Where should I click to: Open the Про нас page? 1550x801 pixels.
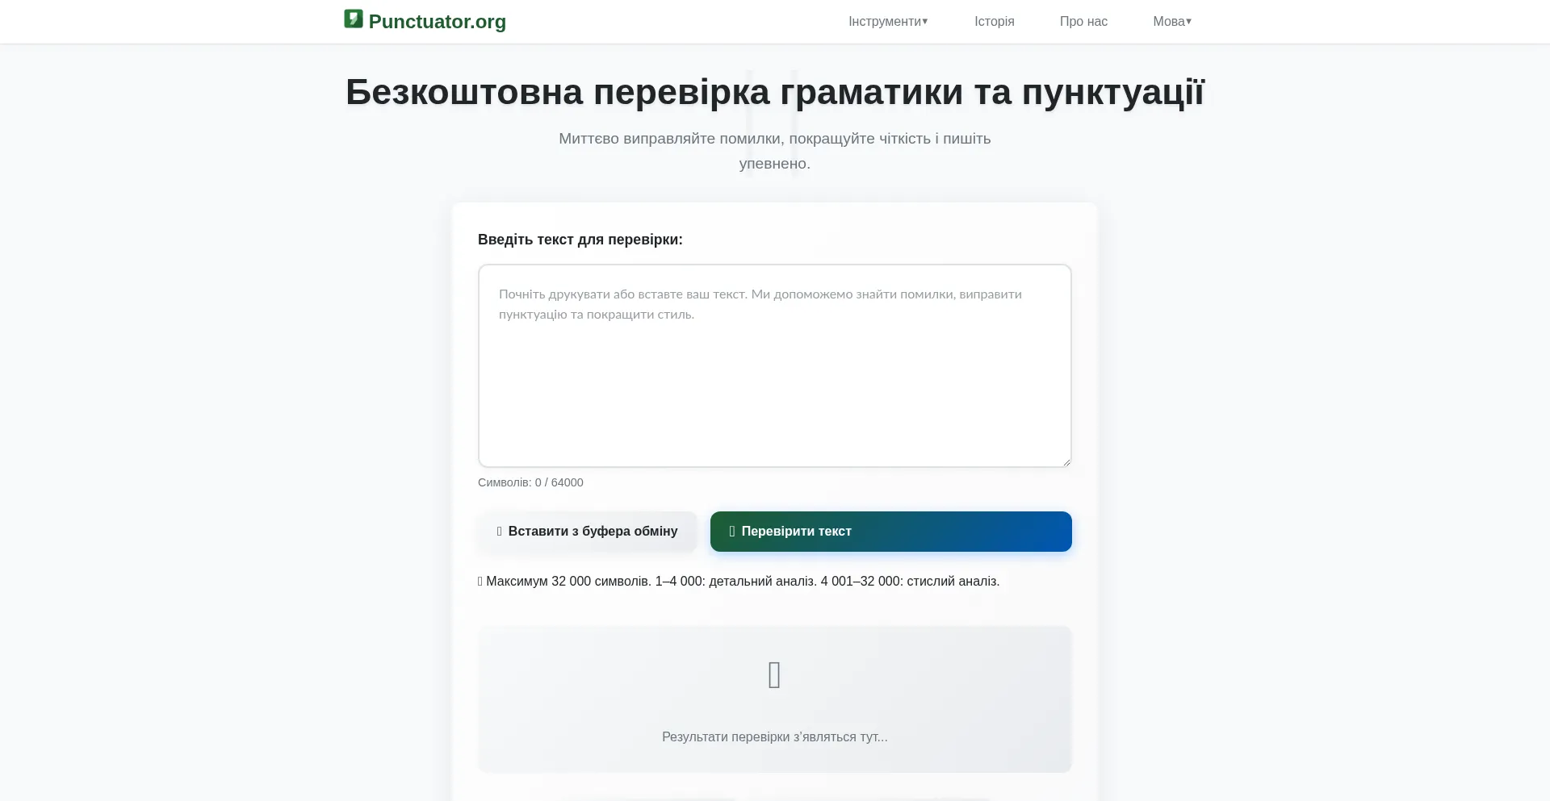pos(1083,22)
